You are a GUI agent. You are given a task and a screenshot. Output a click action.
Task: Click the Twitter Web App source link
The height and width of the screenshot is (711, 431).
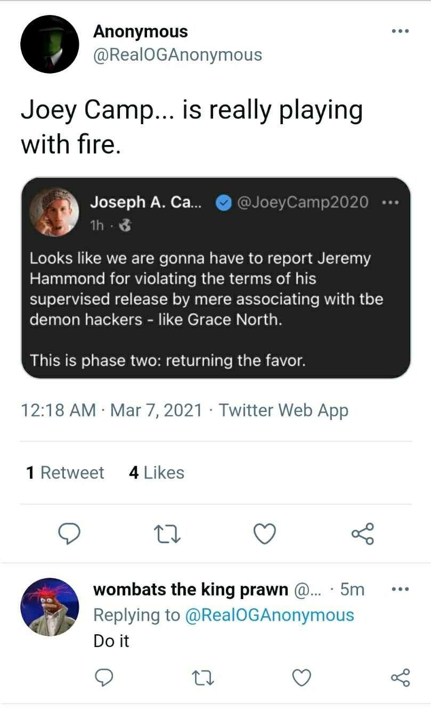(283, 410)
